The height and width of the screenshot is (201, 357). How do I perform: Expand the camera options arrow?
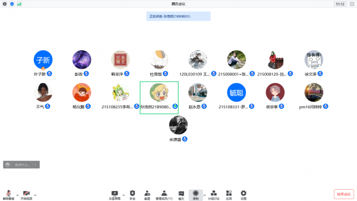point(35,195)
